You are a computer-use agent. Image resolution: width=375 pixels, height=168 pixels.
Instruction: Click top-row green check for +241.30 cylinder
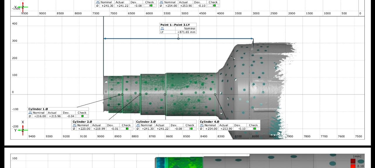click(x=151, y=6)
